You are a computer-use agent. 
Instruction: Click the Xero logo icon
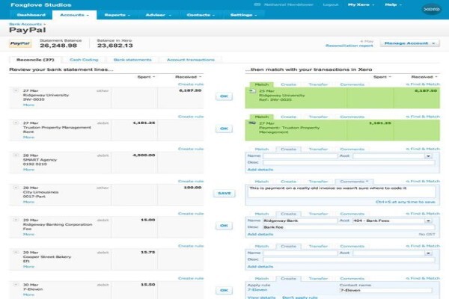pyautogui.click(x=432, y=10)
